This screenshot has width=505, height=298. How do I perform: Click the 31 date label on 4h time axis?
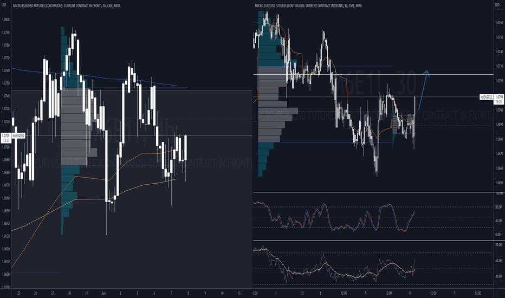pyautogui.click(x=86, y=293)
